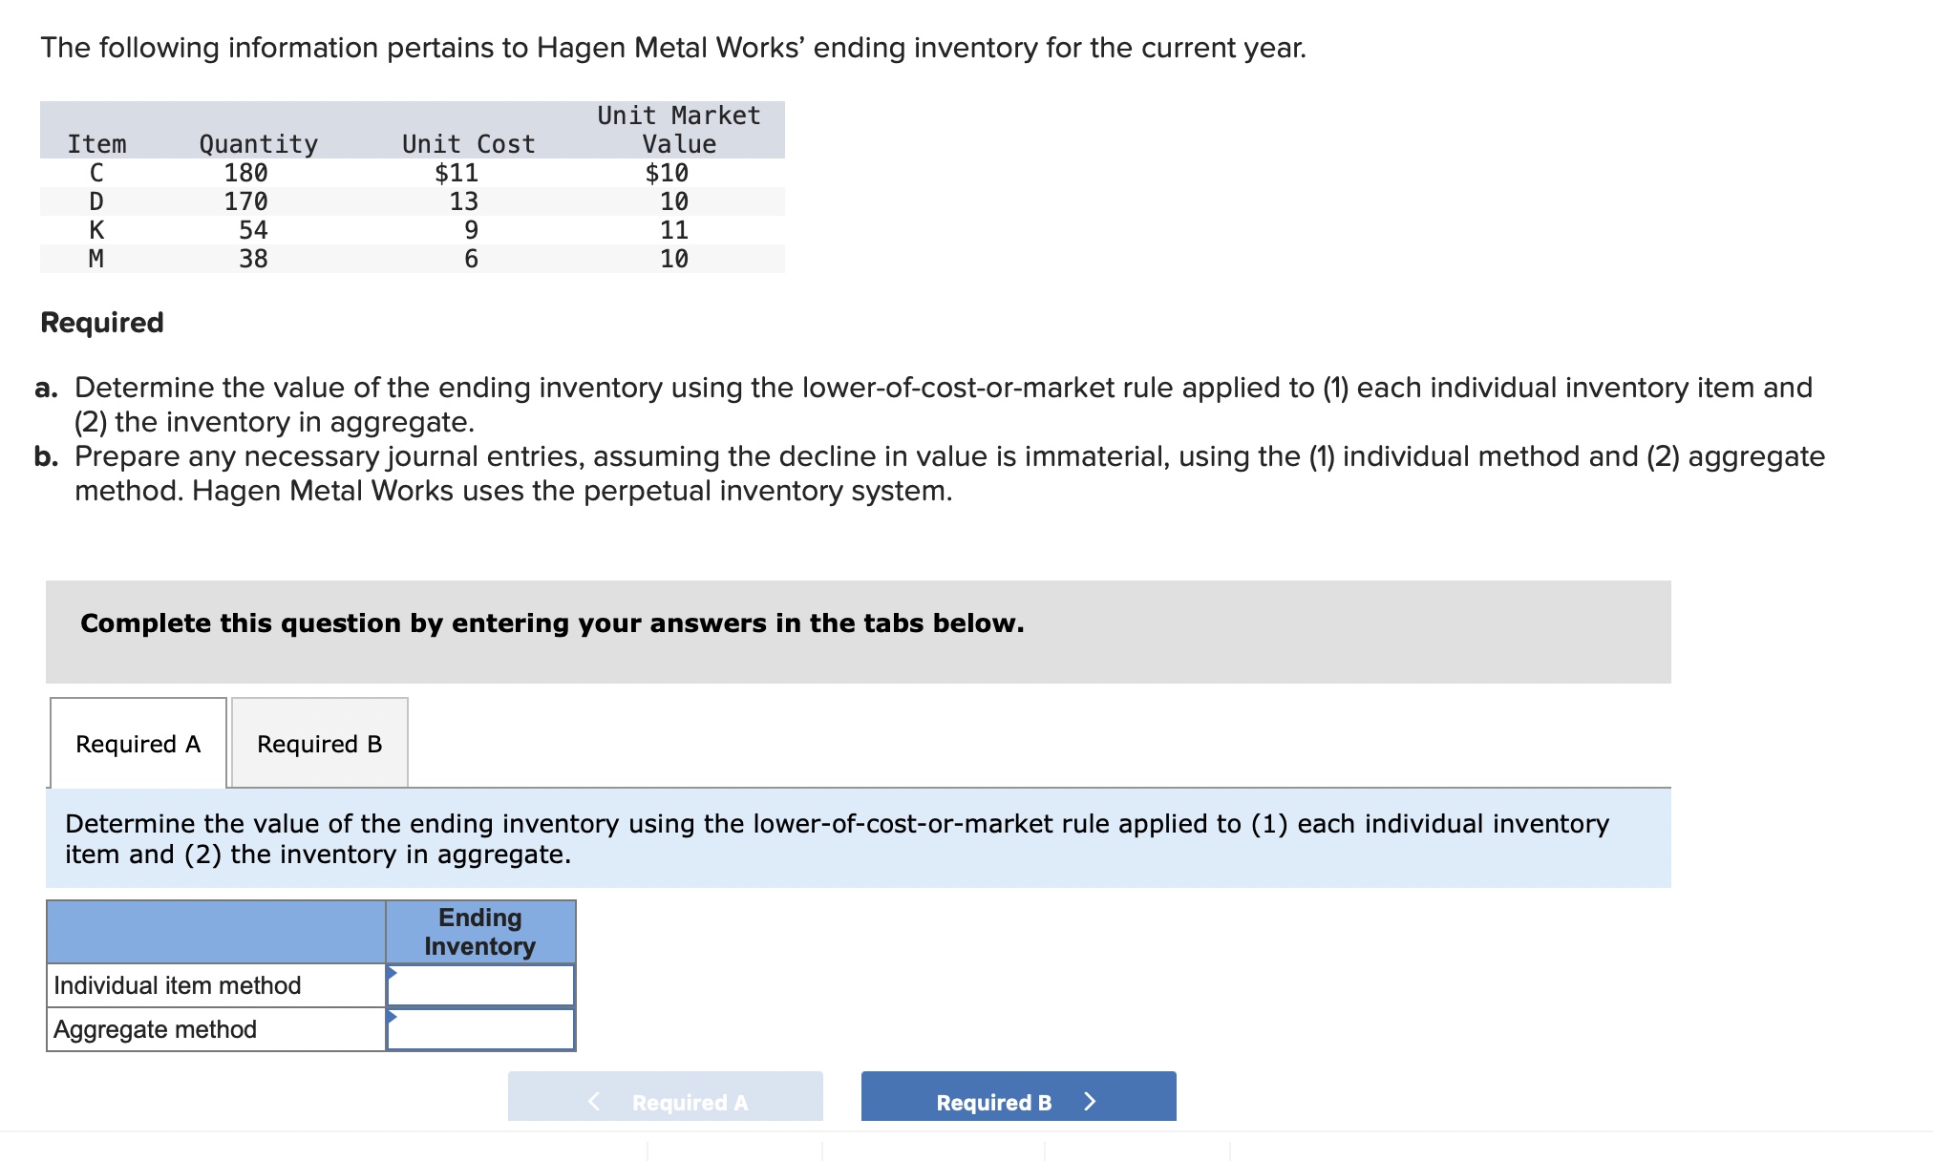
Task: Click the Individual item method answer field
Action: tap(480, 984)
